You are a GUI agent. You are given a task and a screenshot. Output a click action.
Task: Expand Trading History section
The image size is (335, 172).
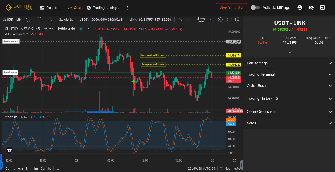289,99
